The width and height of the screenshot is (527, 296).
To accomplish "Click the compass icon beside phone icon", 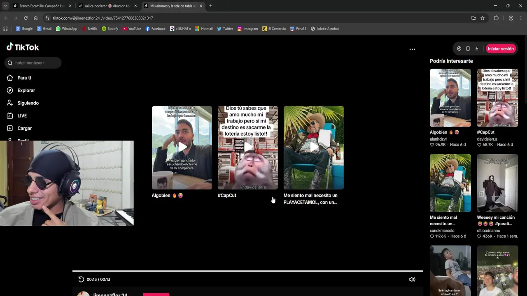I will [459, 49].
